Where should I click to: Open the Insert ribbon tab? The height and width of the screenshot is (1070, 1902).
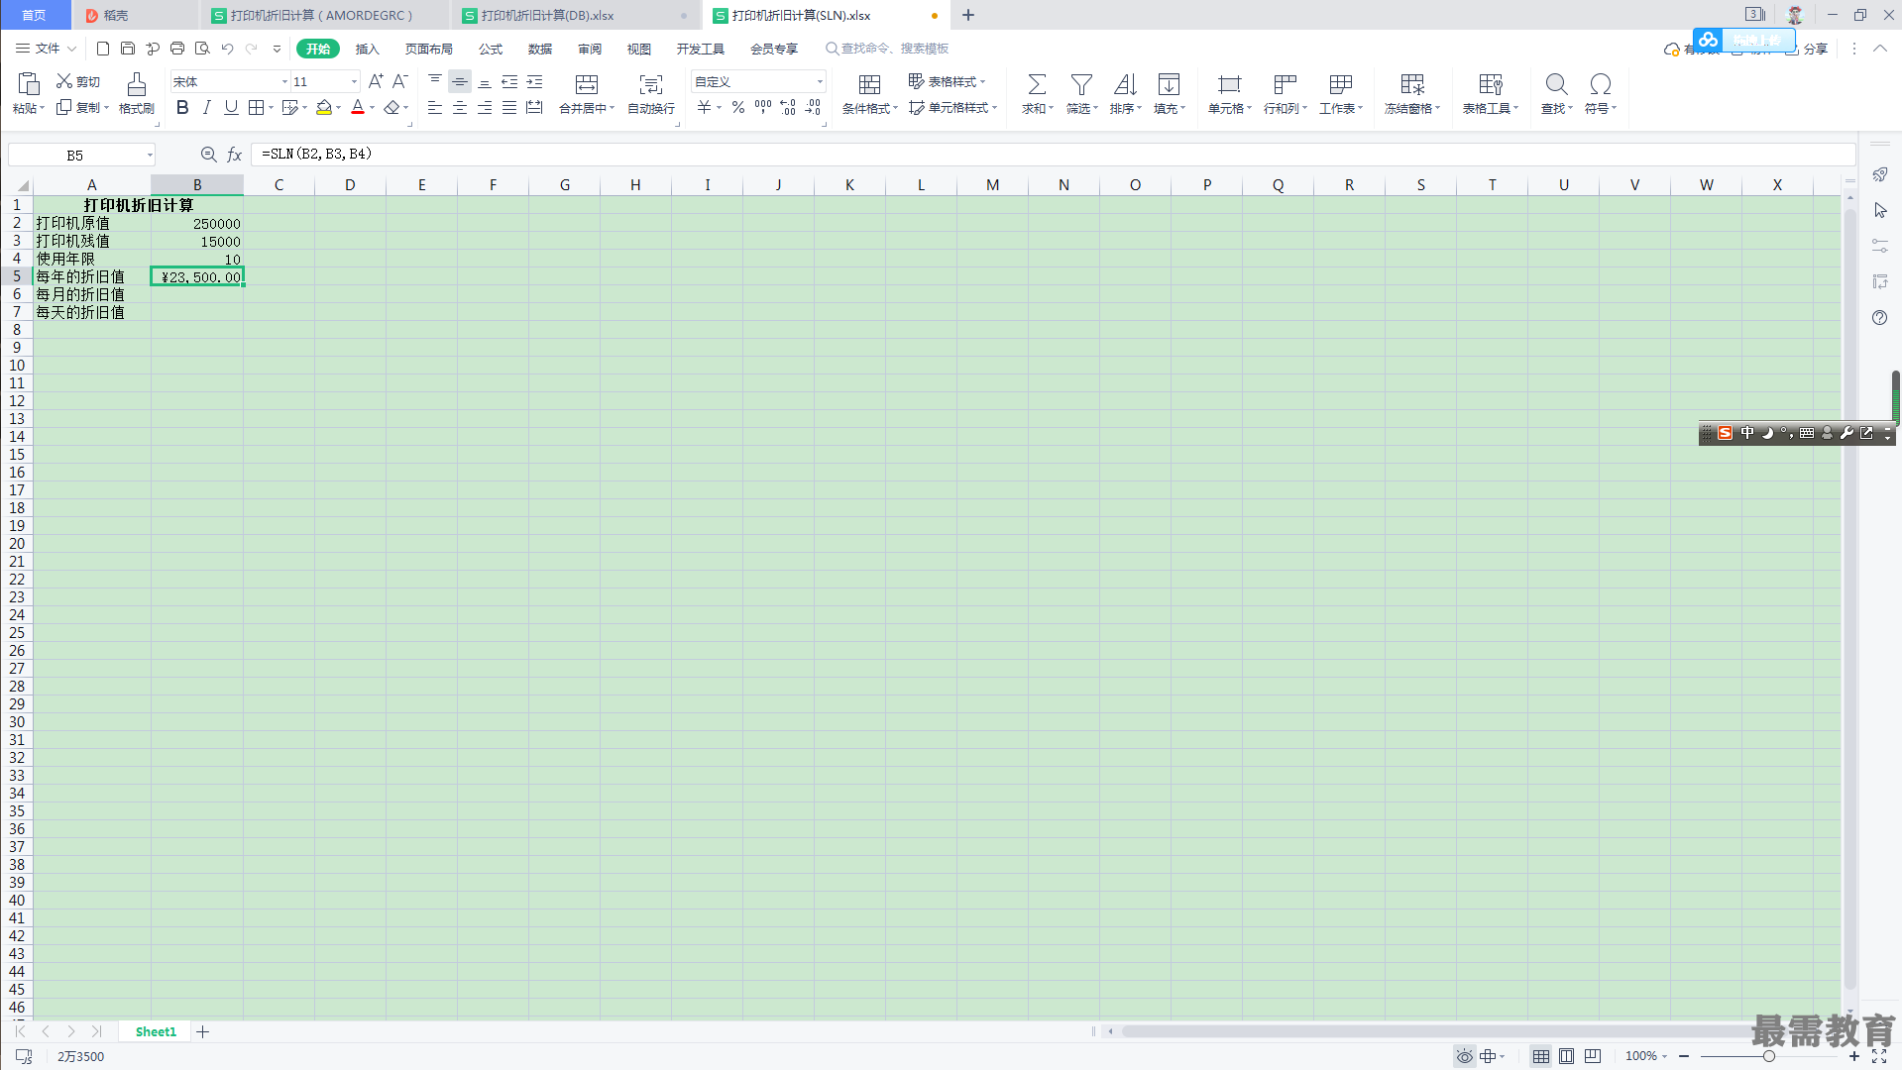(368, 49)
